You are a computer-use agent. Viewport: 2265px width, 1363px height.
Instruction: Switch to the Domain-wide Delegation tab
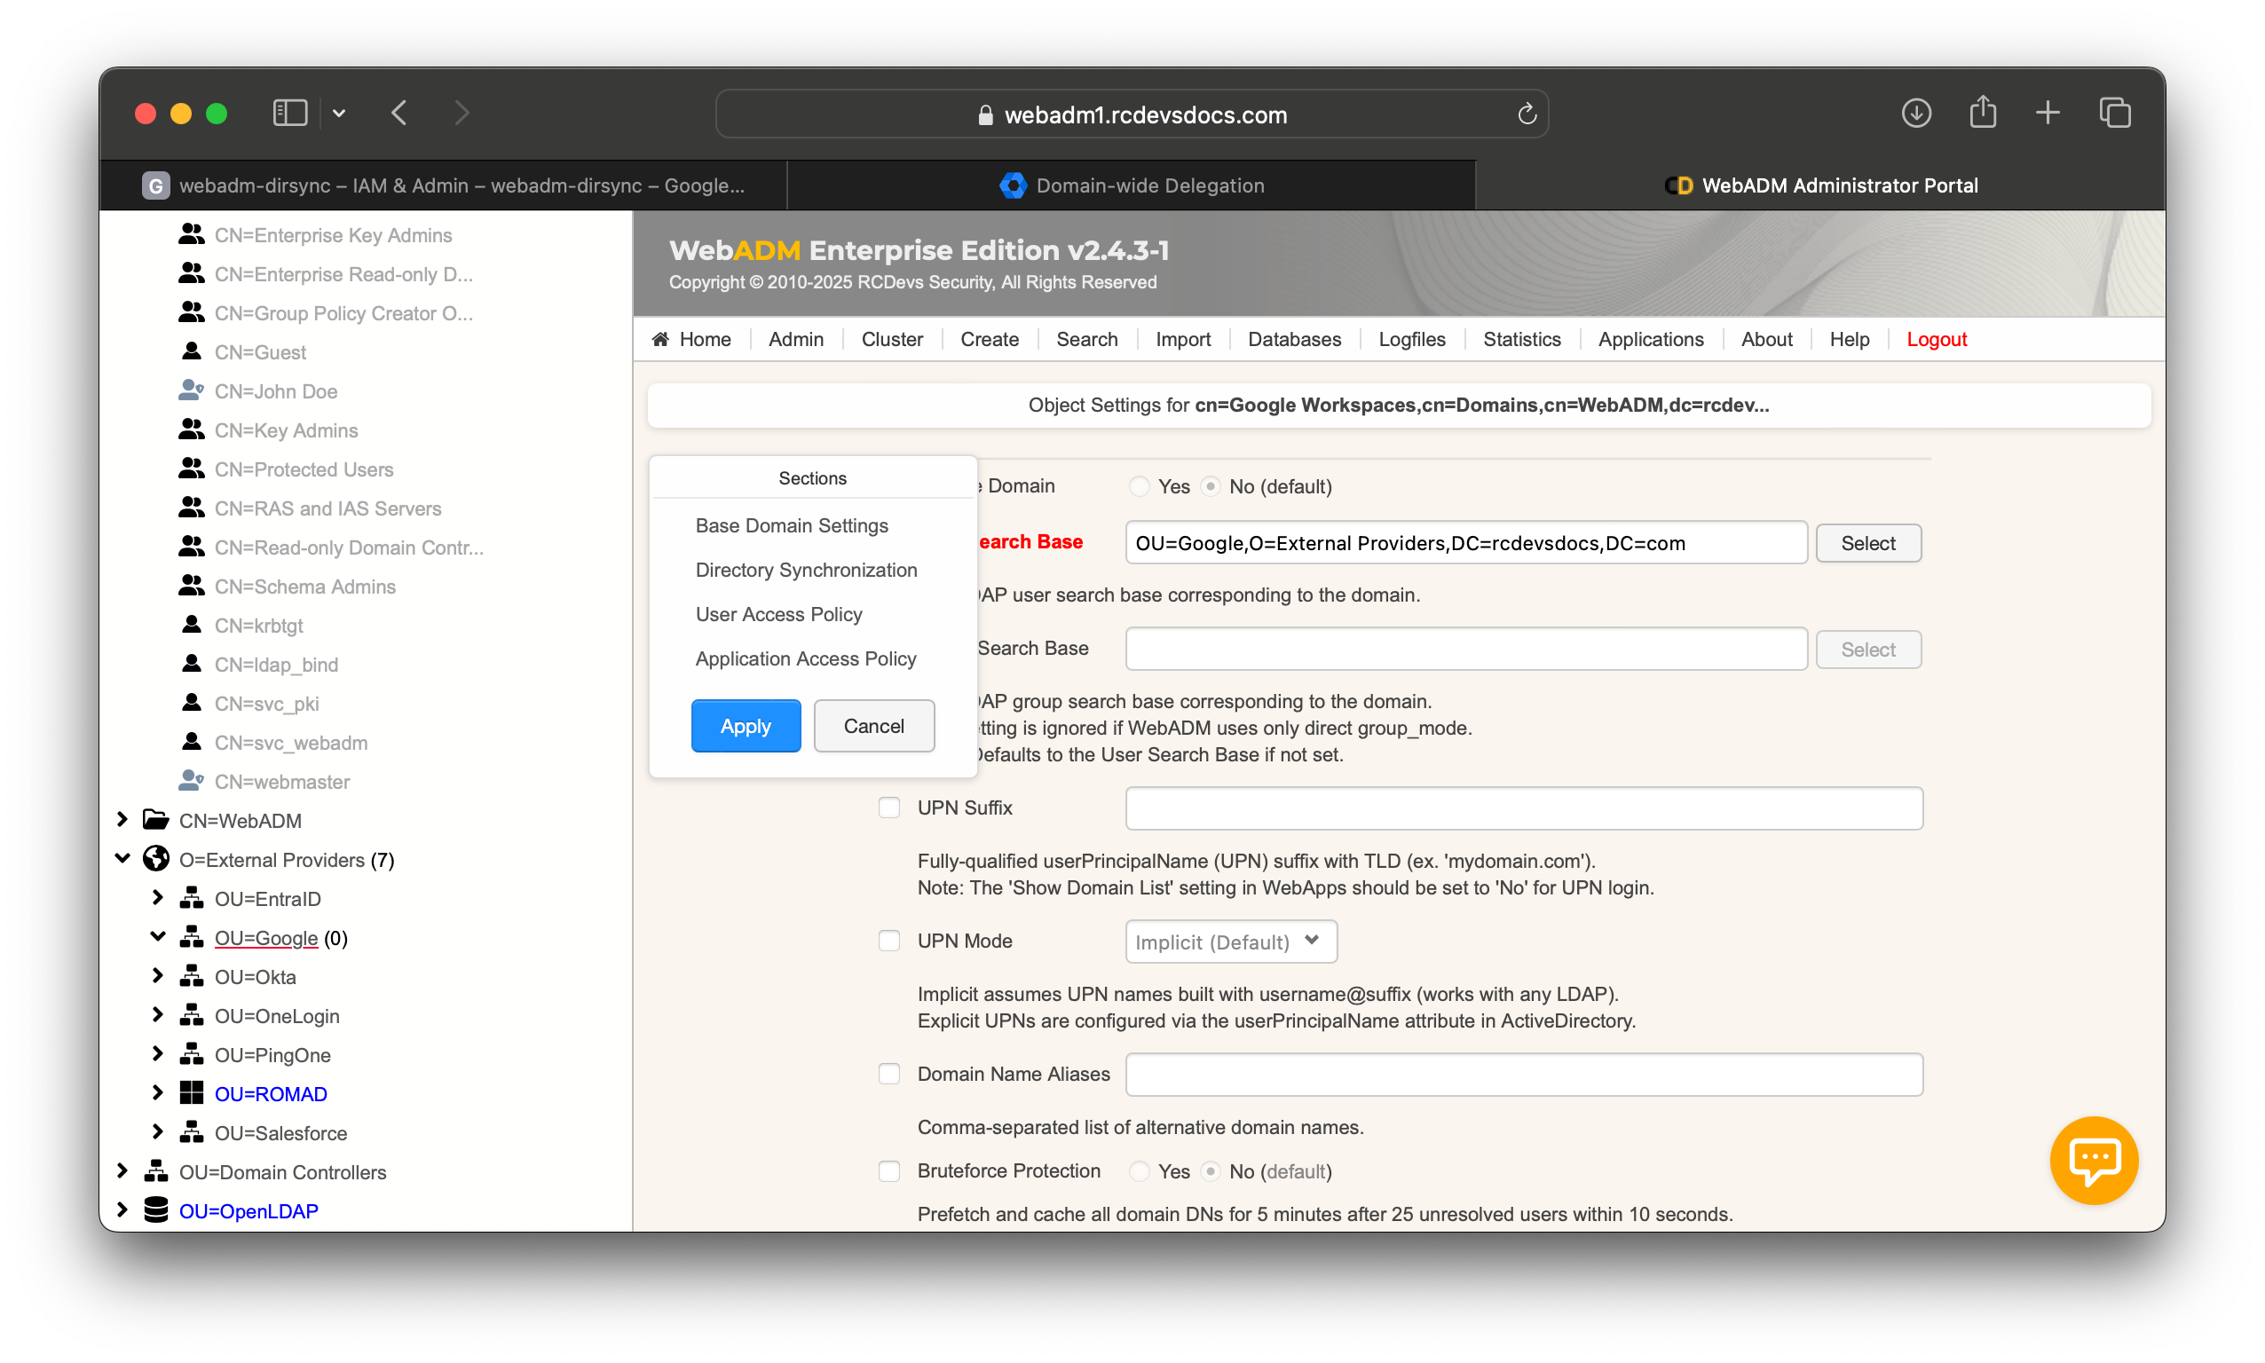coord(1132,185)
